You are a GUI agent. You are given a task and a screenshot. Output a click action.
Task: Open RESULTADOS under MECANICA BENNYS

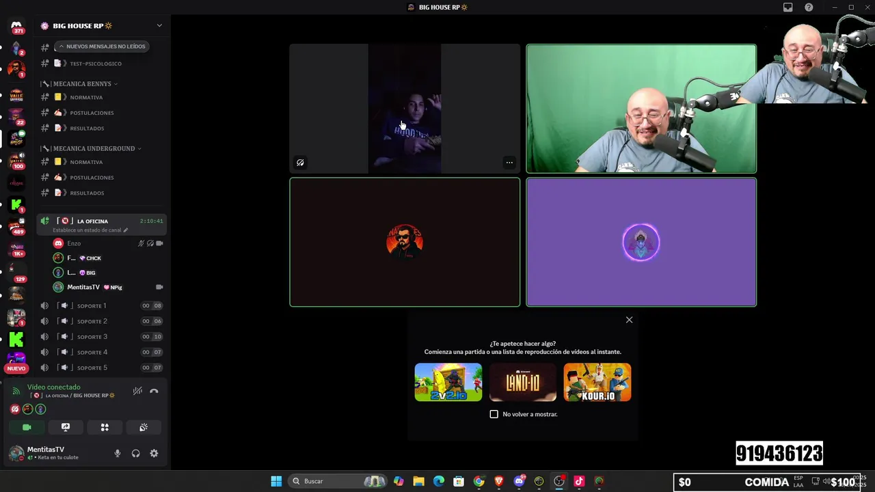87,128
